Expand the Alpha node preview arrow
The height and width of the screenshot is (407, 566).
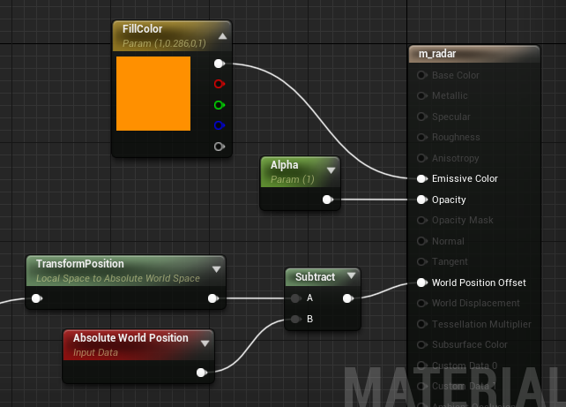[x=331, y=170]
